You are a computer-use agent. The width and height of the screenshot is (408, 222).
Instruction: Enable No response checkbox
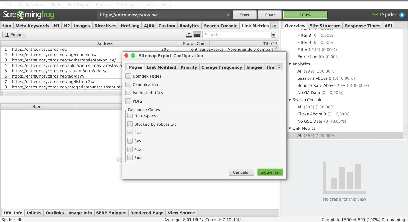[x=130, y=116]
